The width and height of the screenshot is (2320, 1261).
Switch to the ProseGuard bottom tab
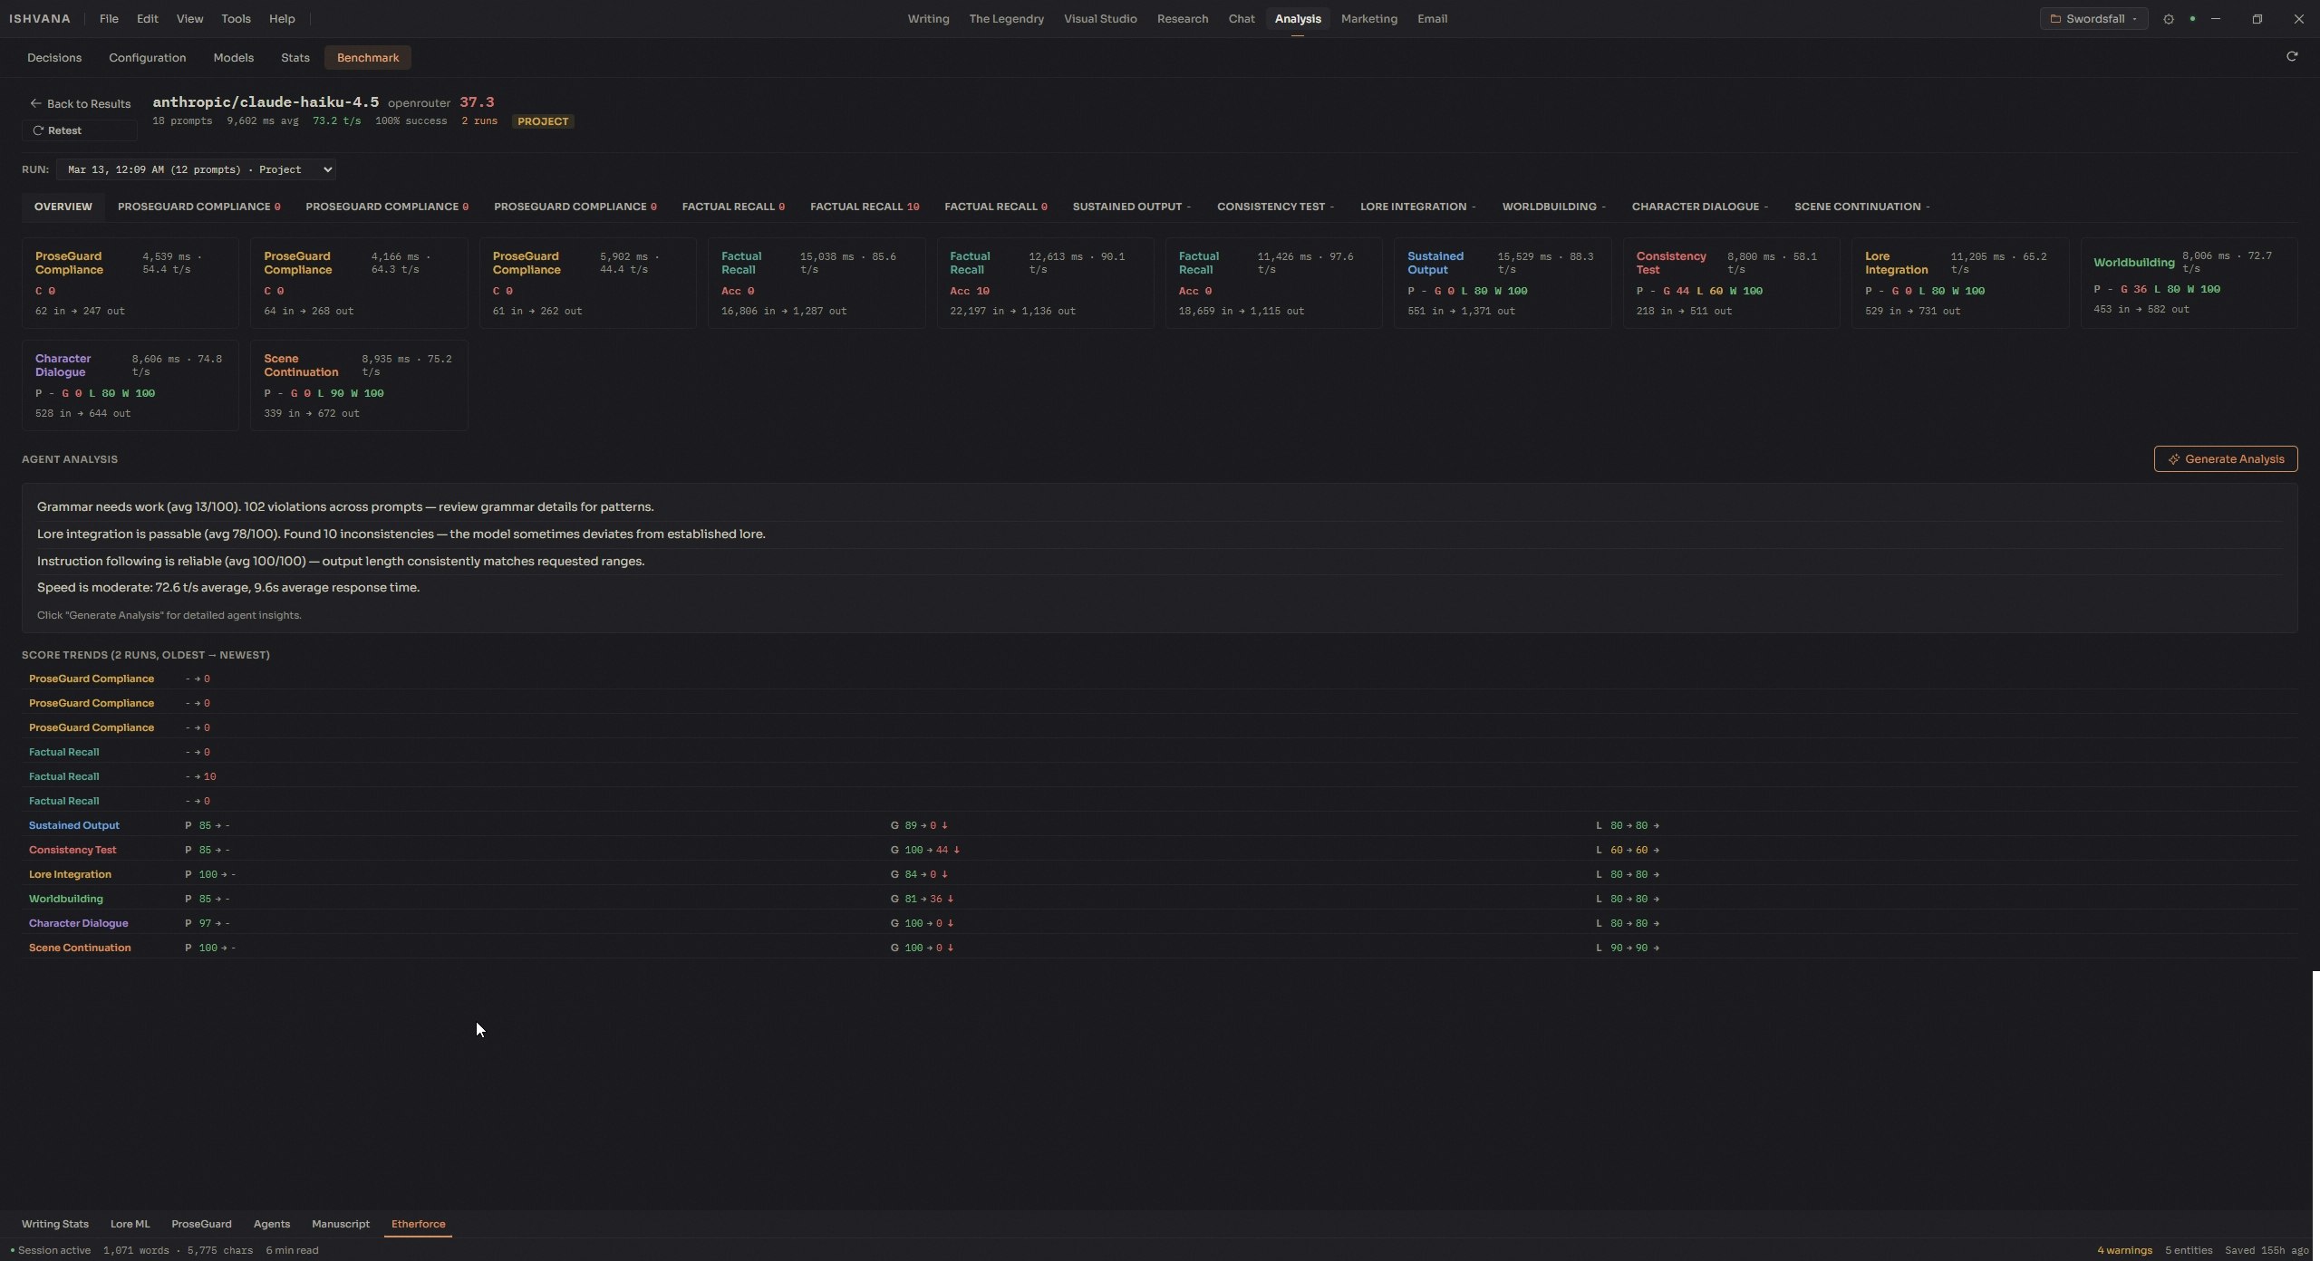pos(201,1224)
